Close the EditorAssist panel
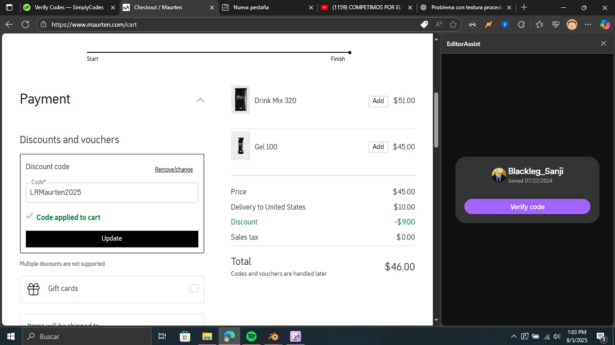615x345 pixels. click(603, 43)
